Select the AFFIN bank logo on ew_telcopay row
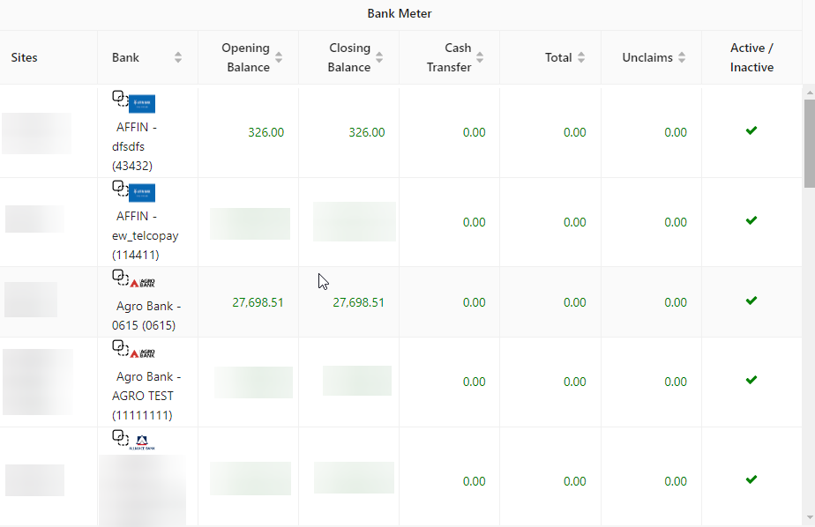The image size is (815, 527). [144, 192]
